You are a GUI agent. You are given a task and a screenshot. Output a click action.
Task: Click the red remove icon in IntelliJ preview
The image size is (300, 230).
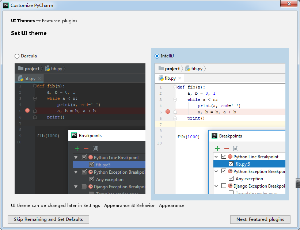tap(227, 148)
